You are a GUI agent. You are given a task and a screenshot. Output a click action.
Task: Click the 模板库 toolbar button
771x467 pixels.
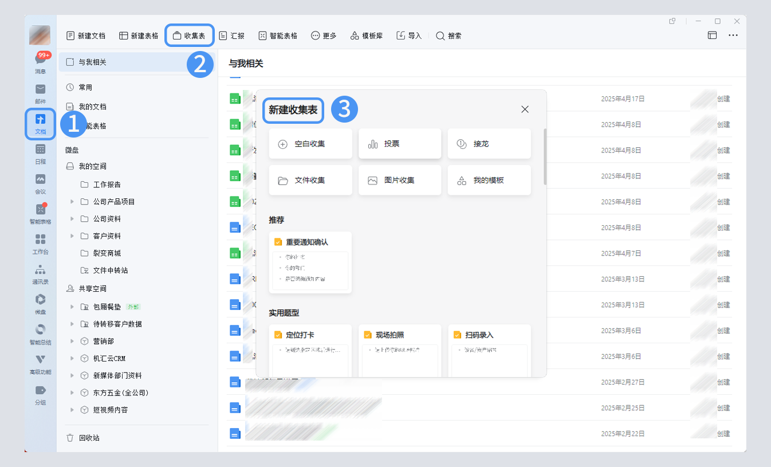pos(367,36)
